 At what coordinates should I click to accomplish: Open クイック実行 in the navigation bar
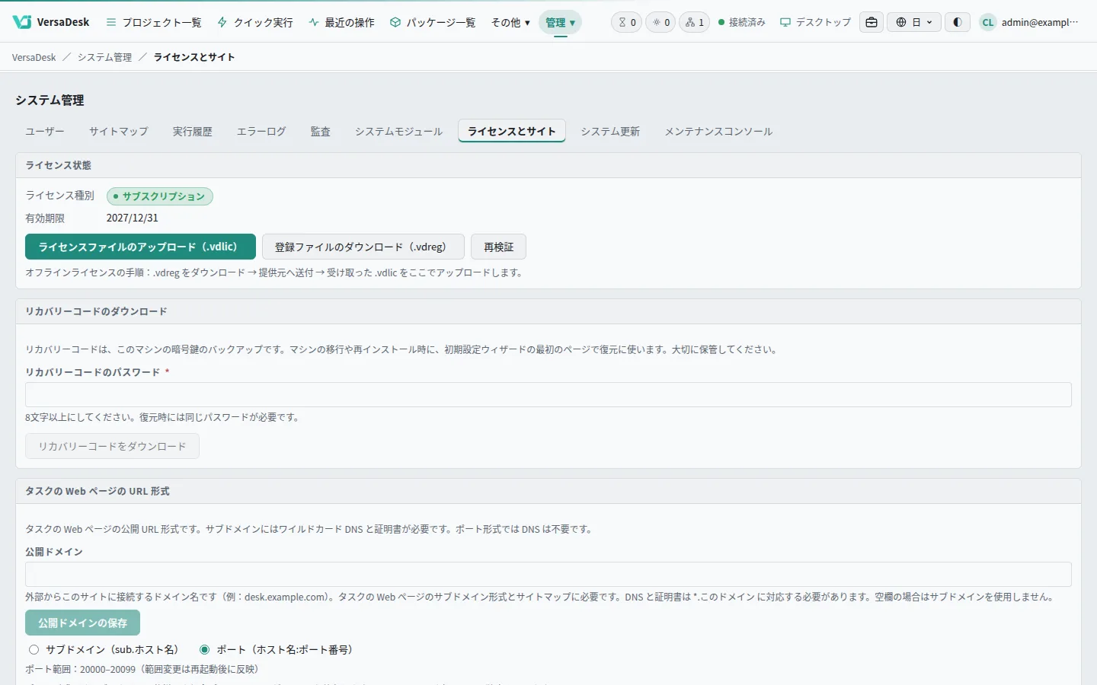click(255, 22)
